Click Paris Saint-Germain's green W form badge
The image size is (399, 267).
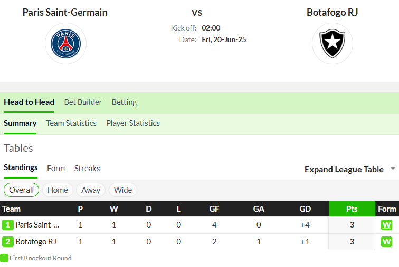click(386, 225)
